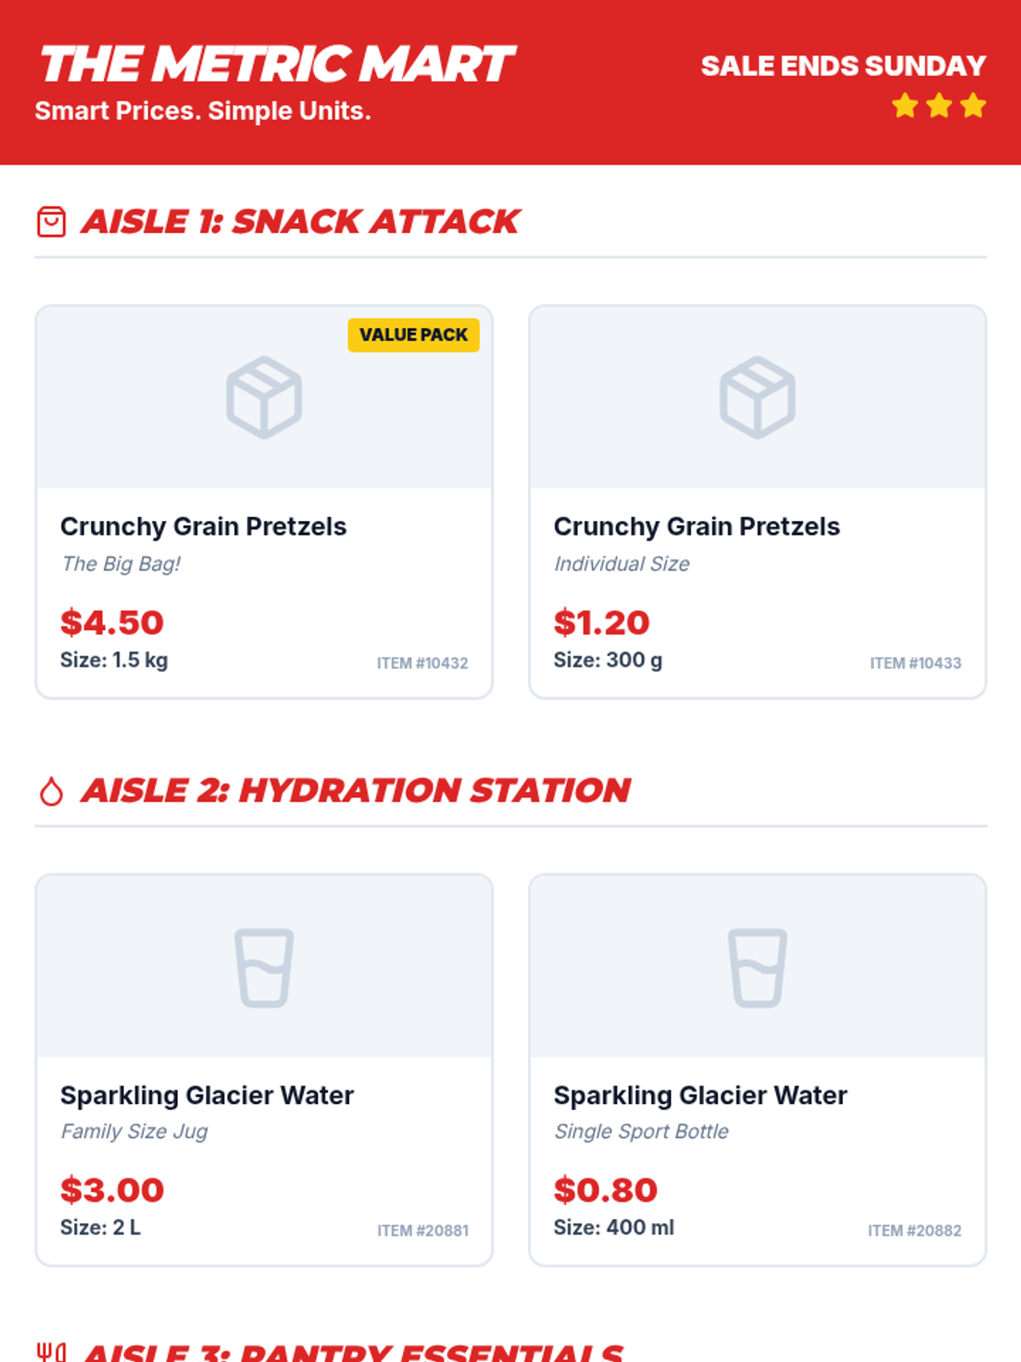Click the $4.50 price on pretzels
This screenshot has height=1362, width=1021.
click(111, 622)
